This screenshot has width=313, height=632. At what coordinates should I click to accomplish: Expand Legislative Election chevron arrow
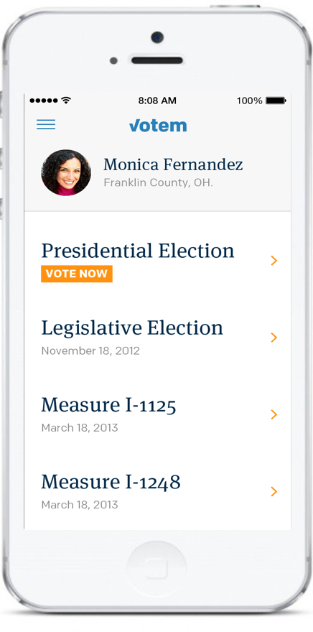coord(274,338)
